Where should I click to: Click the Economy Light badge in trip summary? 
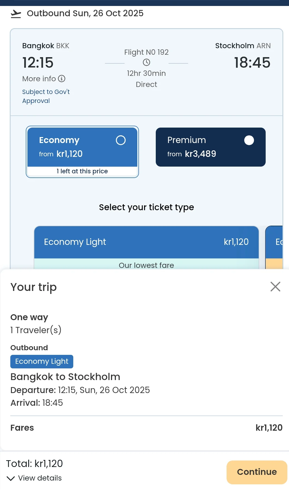(42, 362)
